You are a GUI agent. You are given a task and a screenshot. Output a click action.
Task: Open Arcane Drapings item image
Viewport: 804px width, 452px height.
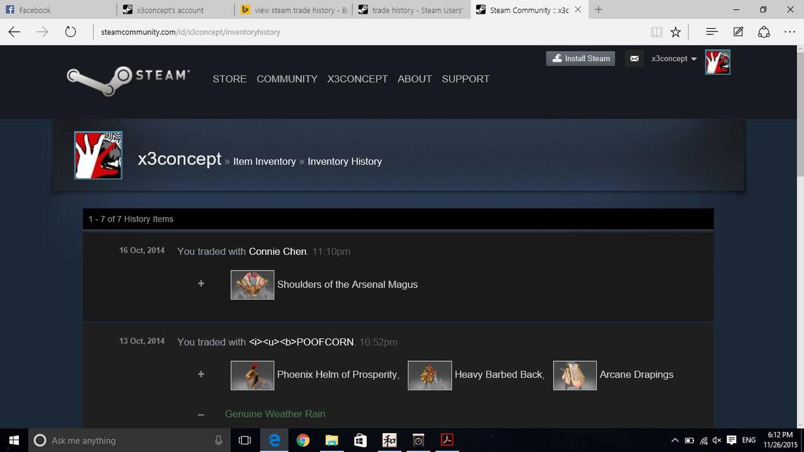tap(575, 375)
